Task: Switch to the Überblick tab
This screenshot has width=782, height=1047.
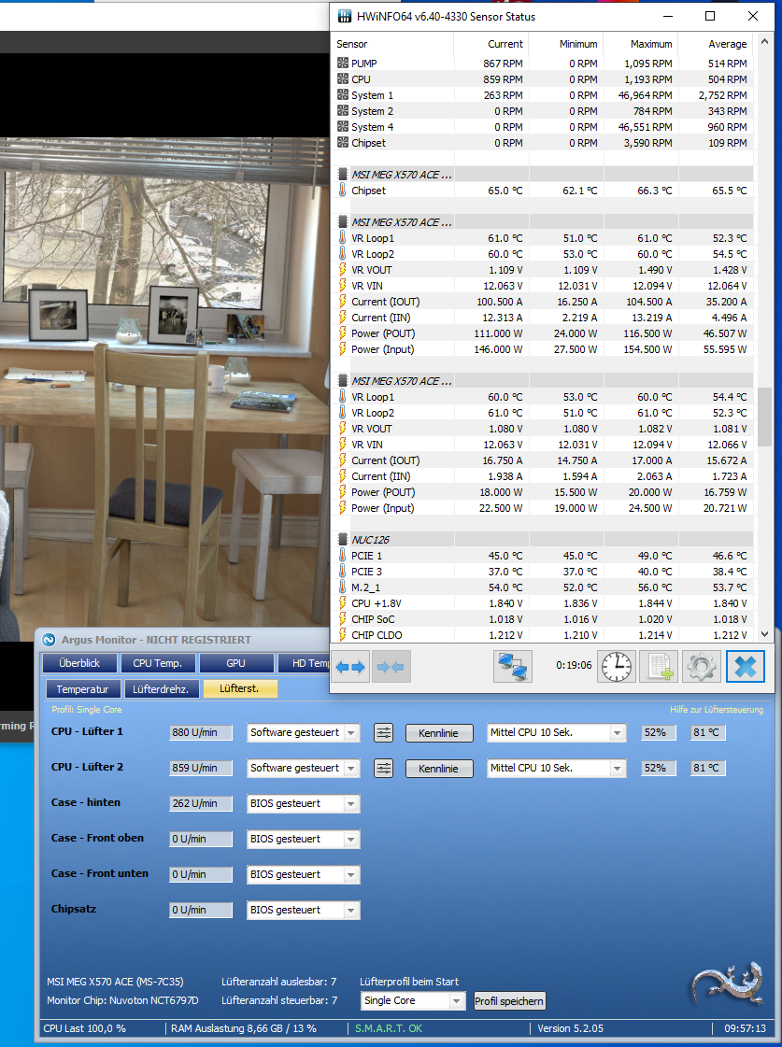Action: [79, 663]
